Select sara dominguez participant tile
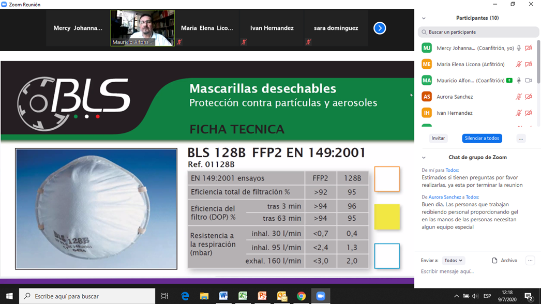 point(336,28)
